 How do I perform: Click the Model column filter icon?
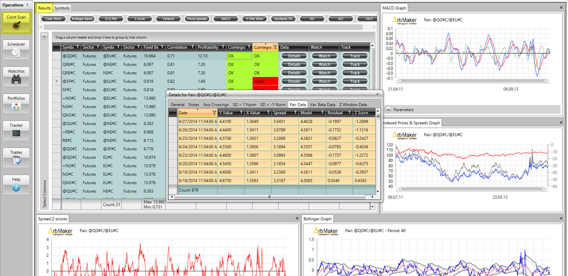tap(323, 112)
